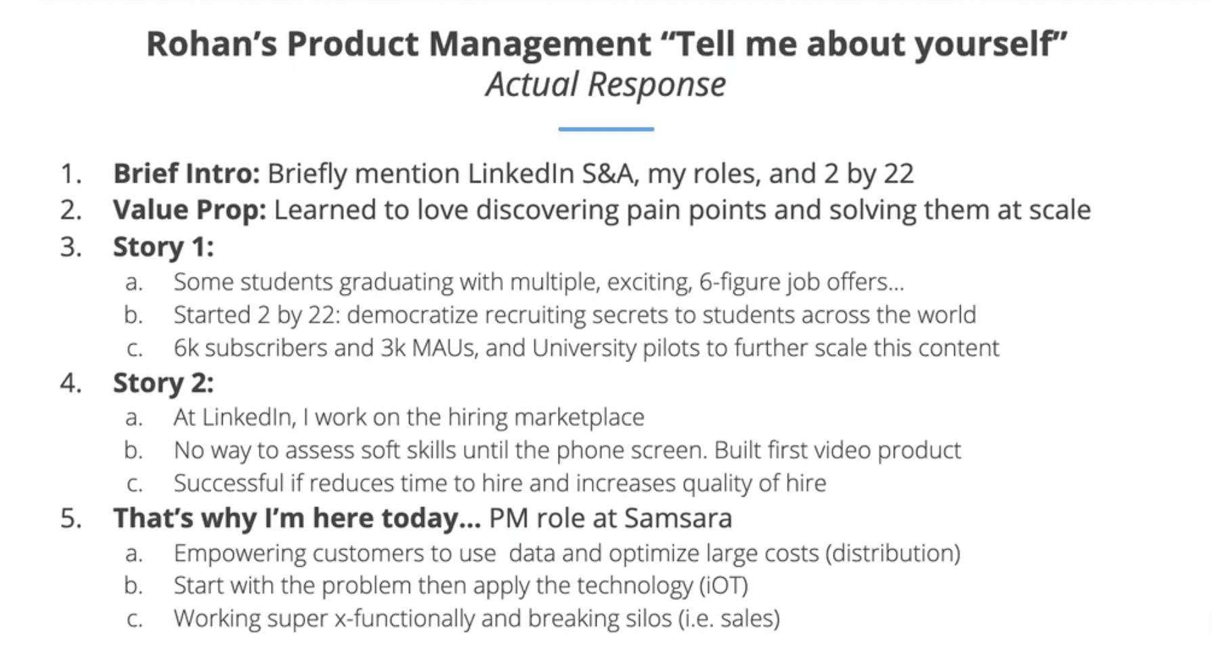Click 'PM role at Samsara' text
Screen dimensions: 1212x650
coord(610,519)
